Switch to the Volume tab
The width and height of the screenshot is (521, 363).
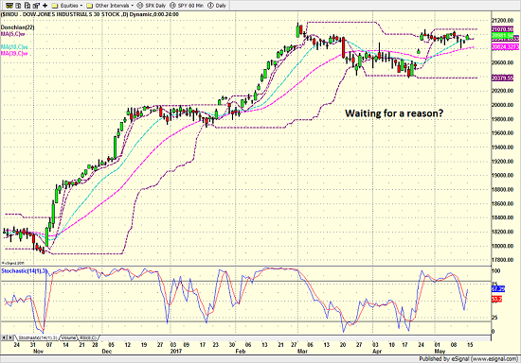click(x=68, y=337)
